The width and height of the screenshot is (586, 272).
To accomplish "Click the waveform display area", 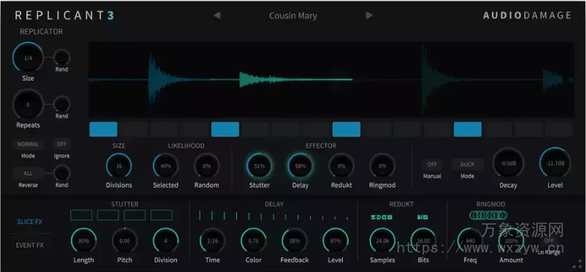I will tap(331, 80).
